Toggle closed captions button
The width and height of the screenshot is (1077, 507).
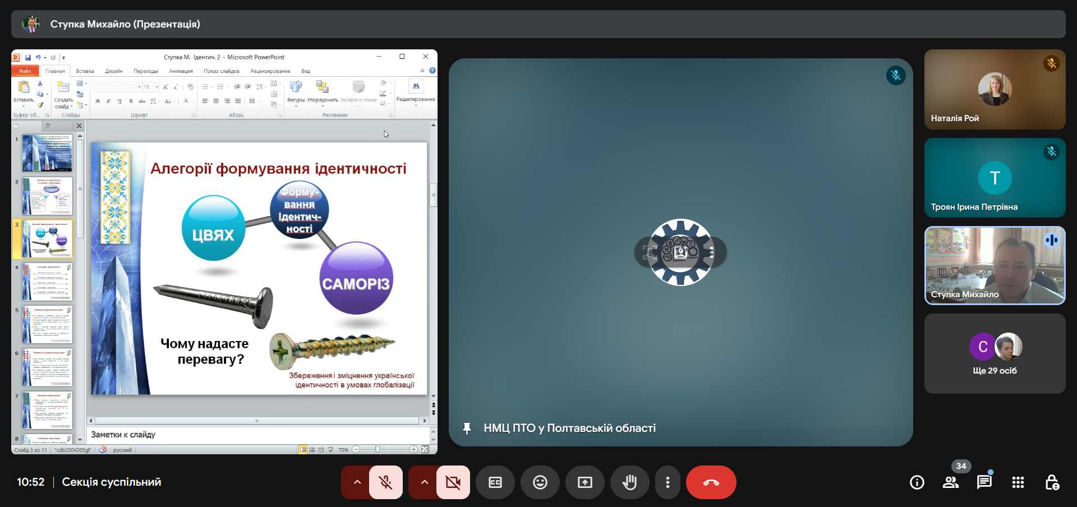pos(495,482)
